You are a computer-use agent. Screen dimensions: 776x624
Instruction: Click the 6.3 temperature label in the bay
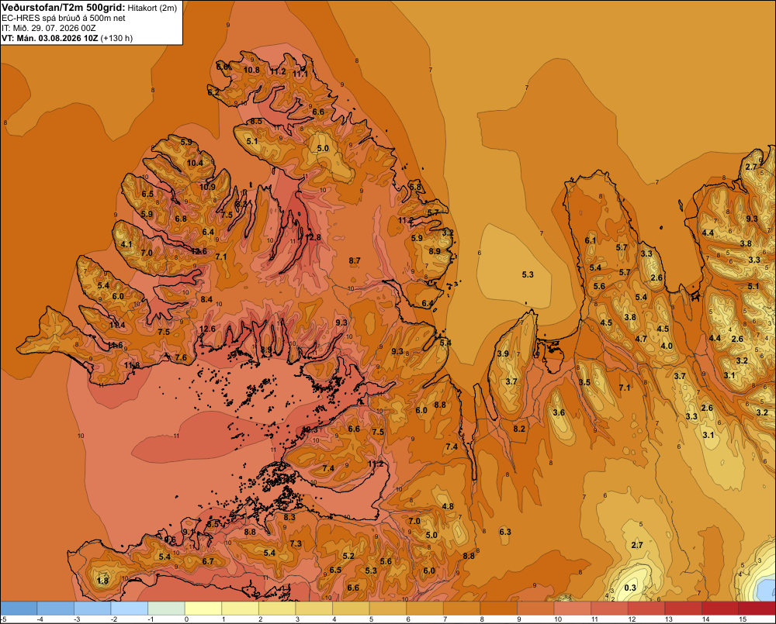[505, 532]
